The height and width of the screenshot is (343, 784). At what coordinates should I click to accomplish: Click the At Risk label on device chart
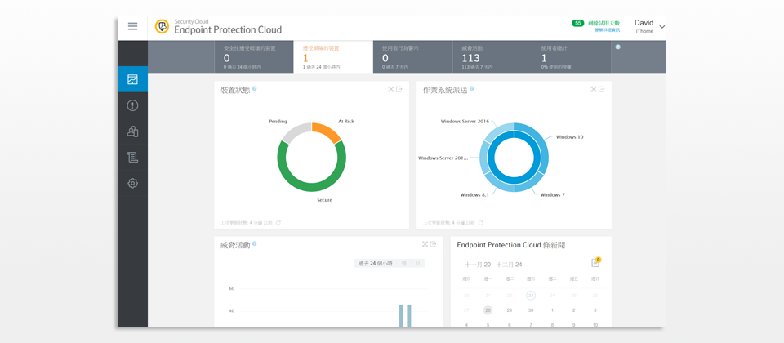click(x=346, y=122)
